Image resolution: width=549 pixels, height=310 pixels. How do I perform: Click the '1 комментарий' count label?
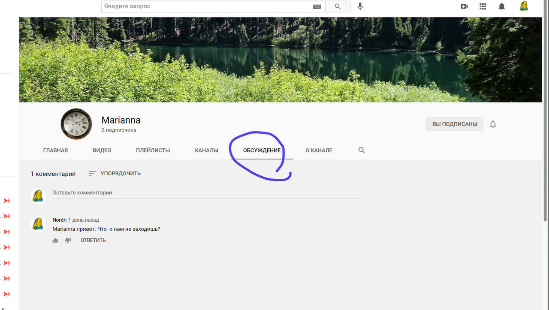(53, 174)
